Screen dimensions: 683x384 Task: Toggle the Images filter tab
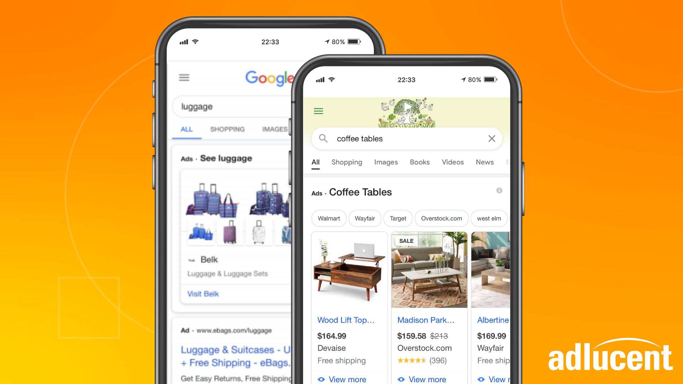(x=386, y=162)
